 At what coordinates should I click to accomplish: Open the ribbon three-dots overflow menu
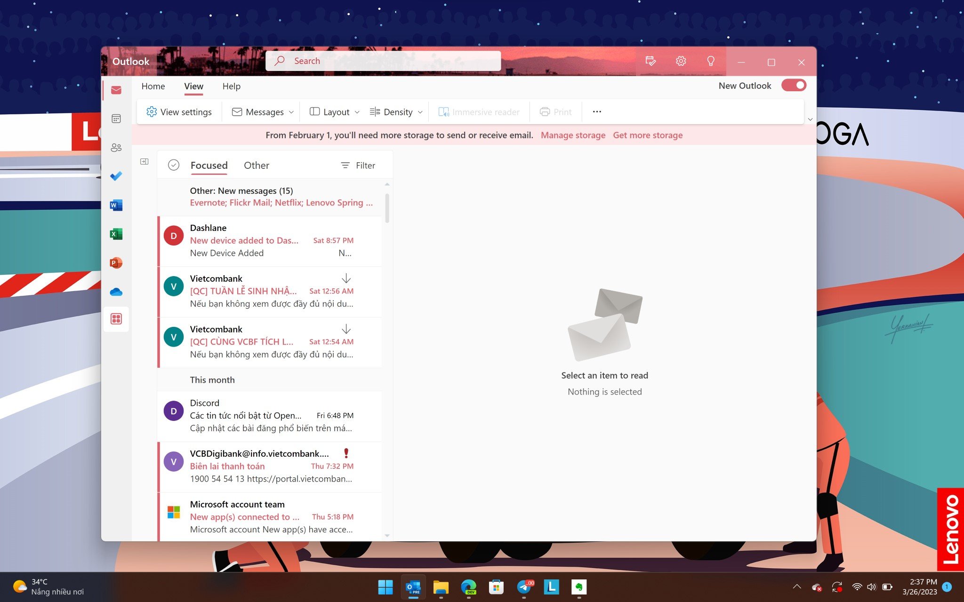tap(597, 112)
